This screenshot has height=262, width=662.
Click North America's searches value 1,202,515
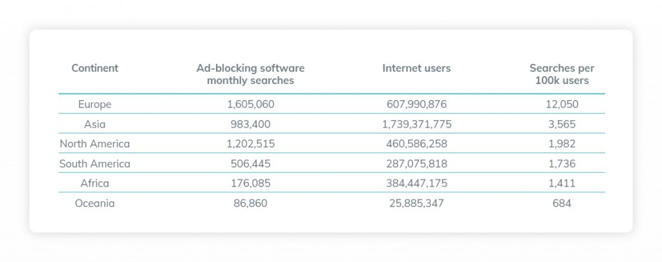[x=250, y=144]
